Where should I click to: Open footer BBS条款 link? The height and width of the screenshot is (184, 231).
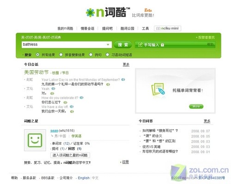click(x=48, y=178)
